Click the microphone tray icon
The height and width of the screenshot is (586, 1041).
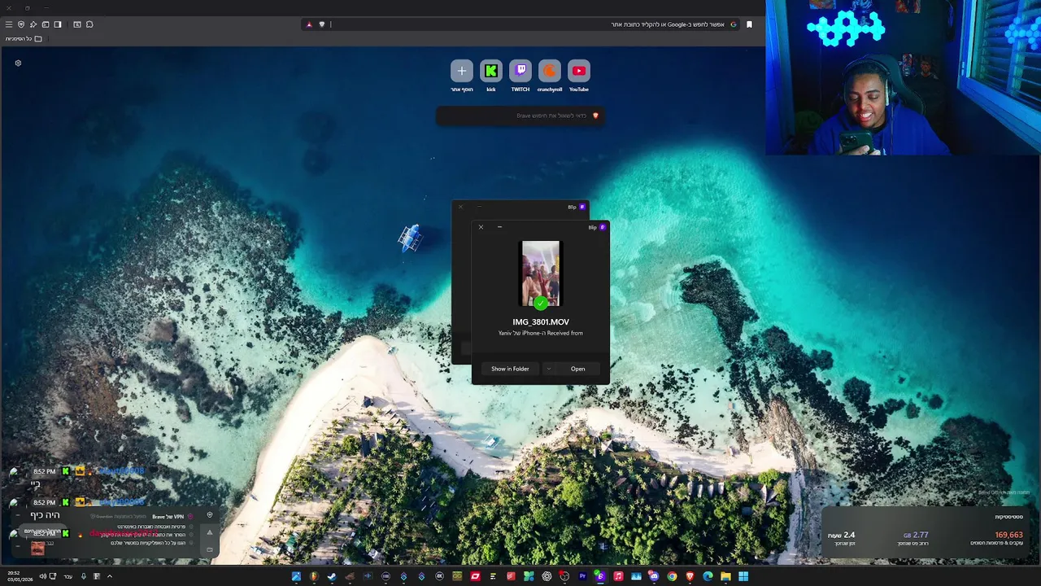[x=84, y=576]
